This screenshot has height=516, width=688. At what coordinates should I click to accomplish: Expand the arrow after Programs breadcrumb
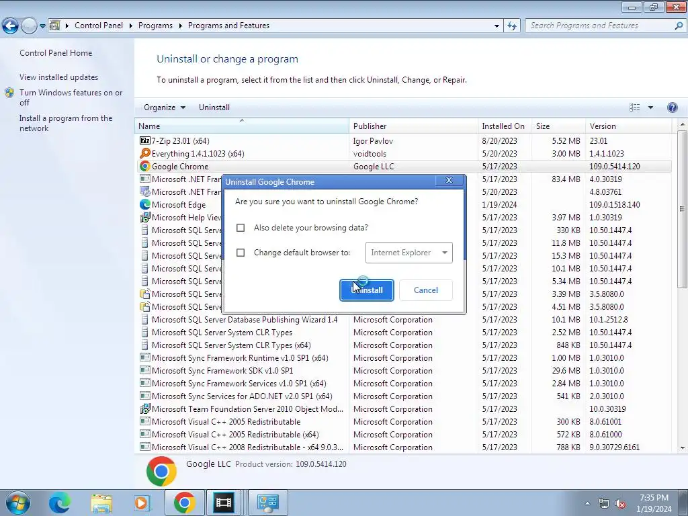point(180,26)
